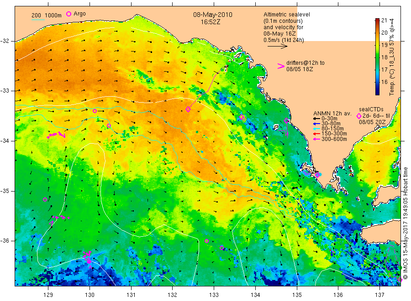Click the Argo float circle near longitude 129, latitude -35.2
The width and height of the screenshot is (411, 301).
(x=45, y=199)
